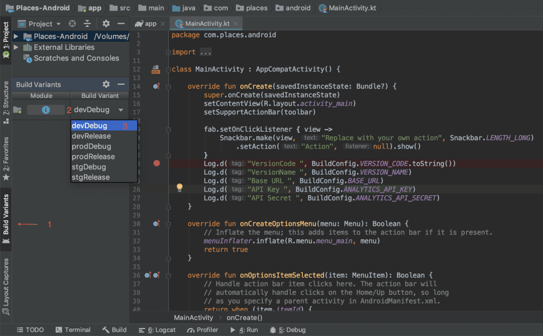
Task: Open the Profiler tool window
Action: click(203, 330)
